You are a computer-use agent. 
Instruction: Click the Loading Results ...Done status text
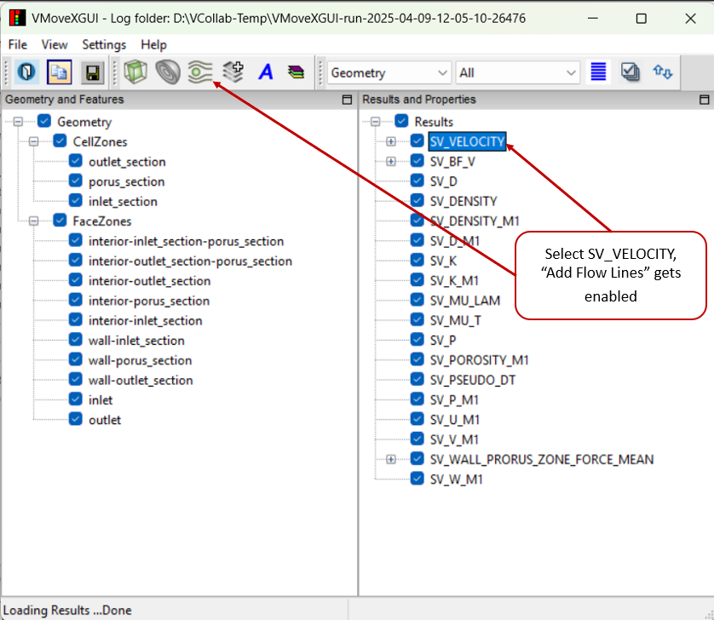[67, 610]
